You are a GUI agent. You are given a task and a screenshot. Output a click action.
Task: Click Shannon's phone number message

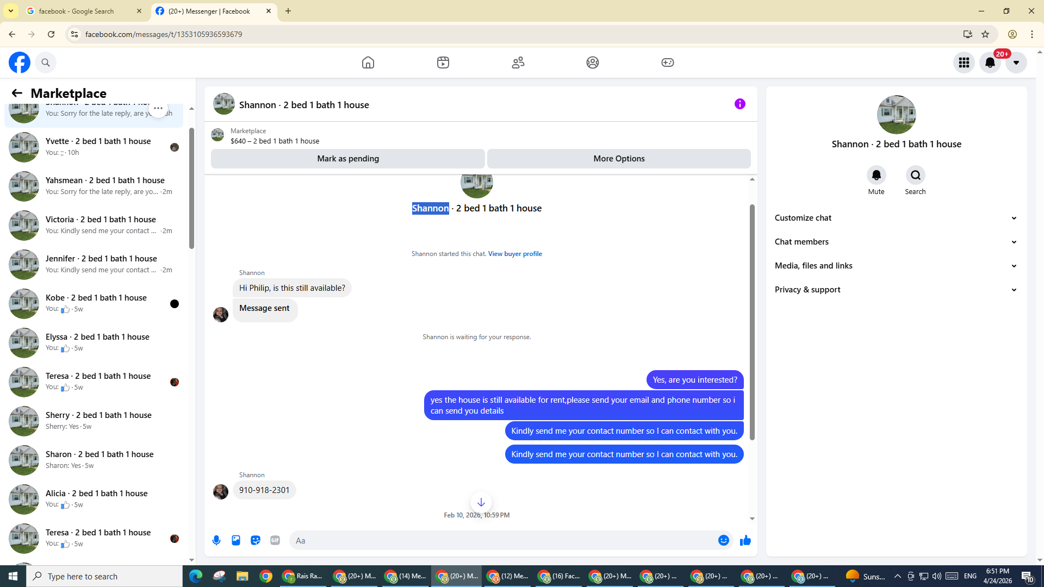[264, 490]
